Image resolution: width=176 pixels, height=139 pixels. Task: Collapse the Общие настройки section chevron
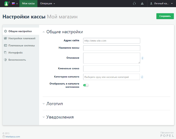click(x=44, y=32)
